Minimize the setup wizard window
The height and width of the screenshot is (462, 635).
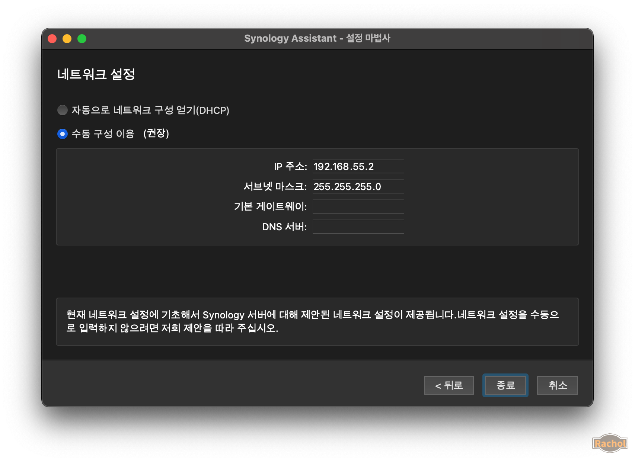pyautogui.click(x=67, y=39)
